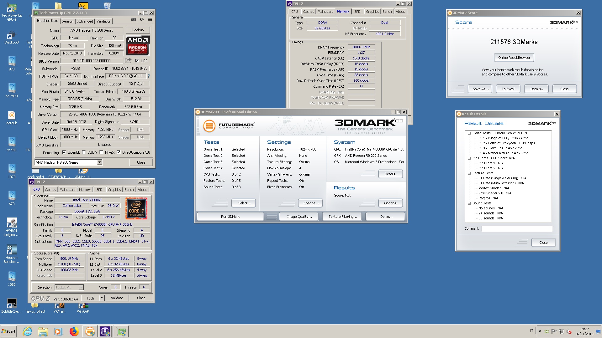This screenshot has height=338, width=602.
Task: Open Mainboard tab in the lower CPU-Z window
Action: 67,190
